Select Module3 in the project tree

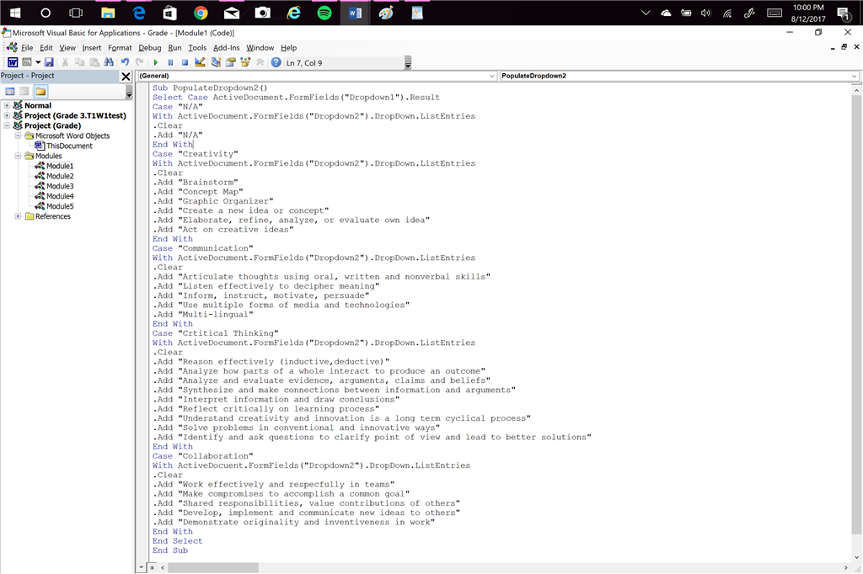pos(60,186)
